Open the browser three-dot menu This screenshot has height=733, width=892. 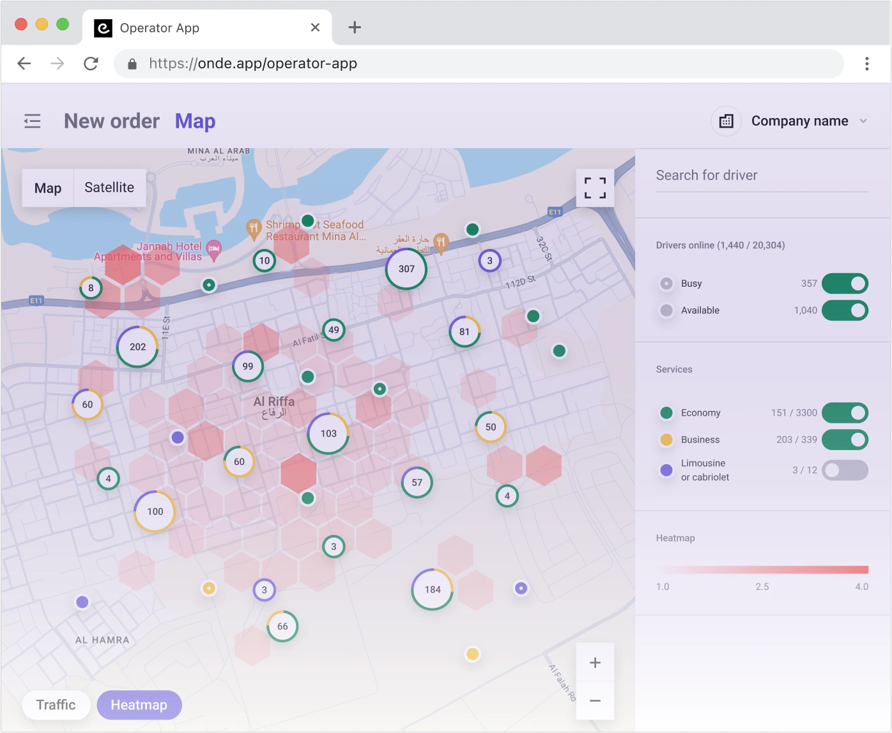coord(866,63)
